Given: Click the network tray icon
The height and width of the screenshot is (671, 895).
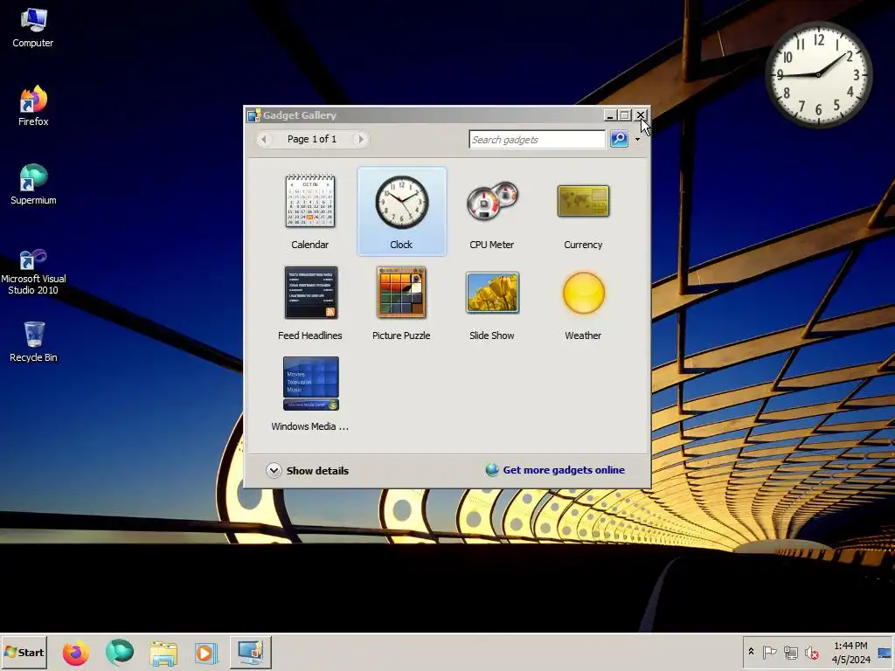Looking at the screenshot, I should tap(790, 652).
